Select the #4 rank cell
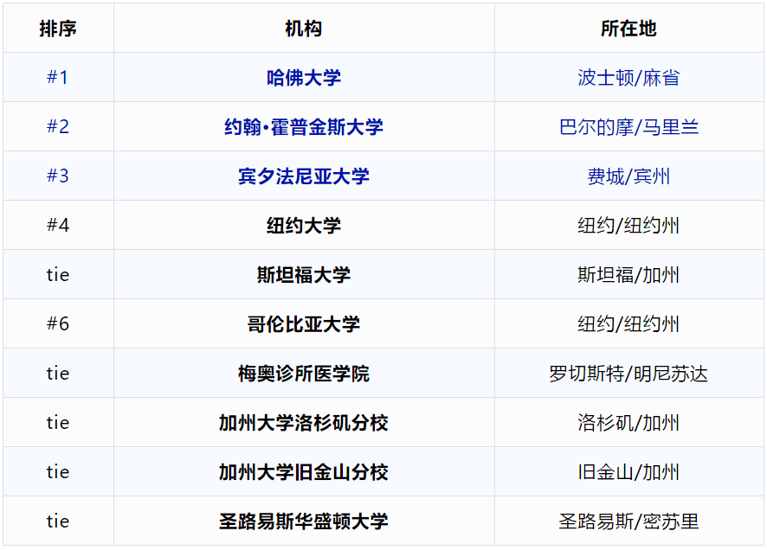Screen dimensions: 767x550 coord(58,225)
